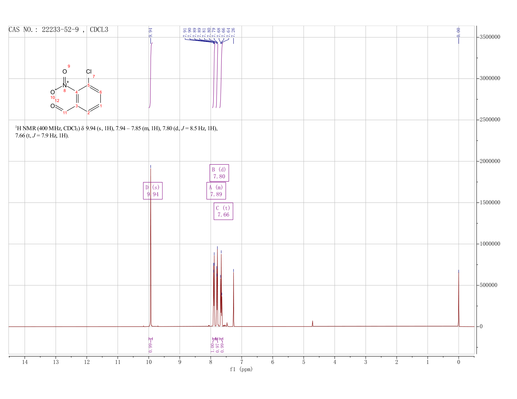Viewport: 517px width, 399px height.
Task: Click the x-axis tick label 2
Action: (x=397, y=362)
